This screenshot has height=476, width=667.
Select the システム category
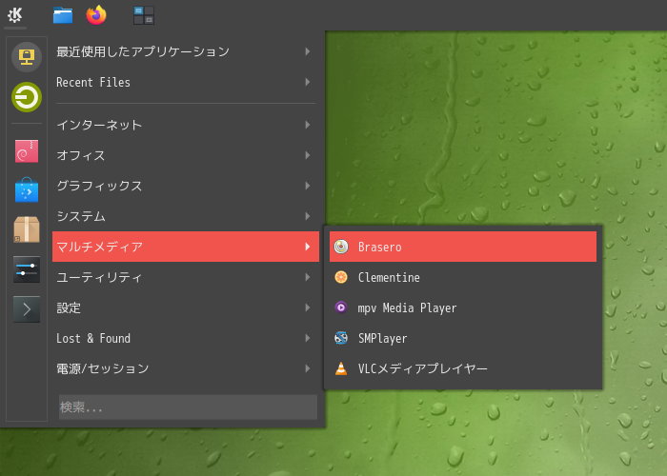[x=186, y=216]
